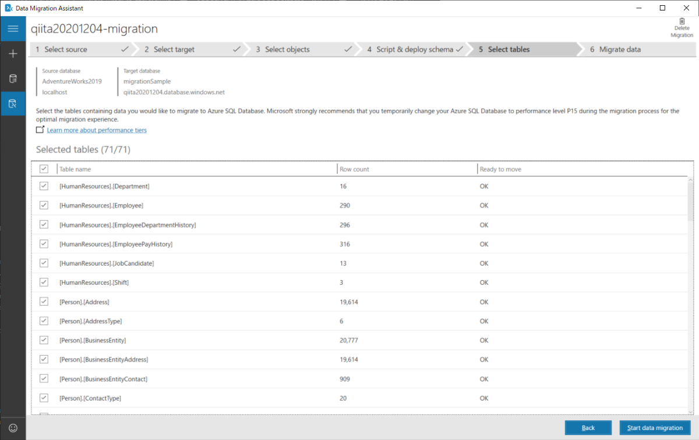This screenshot has height=440, width=699.
Task: Uncheck the [HumanResources].[EmployeePayHistory] checkbox
Action: [44, 244]
